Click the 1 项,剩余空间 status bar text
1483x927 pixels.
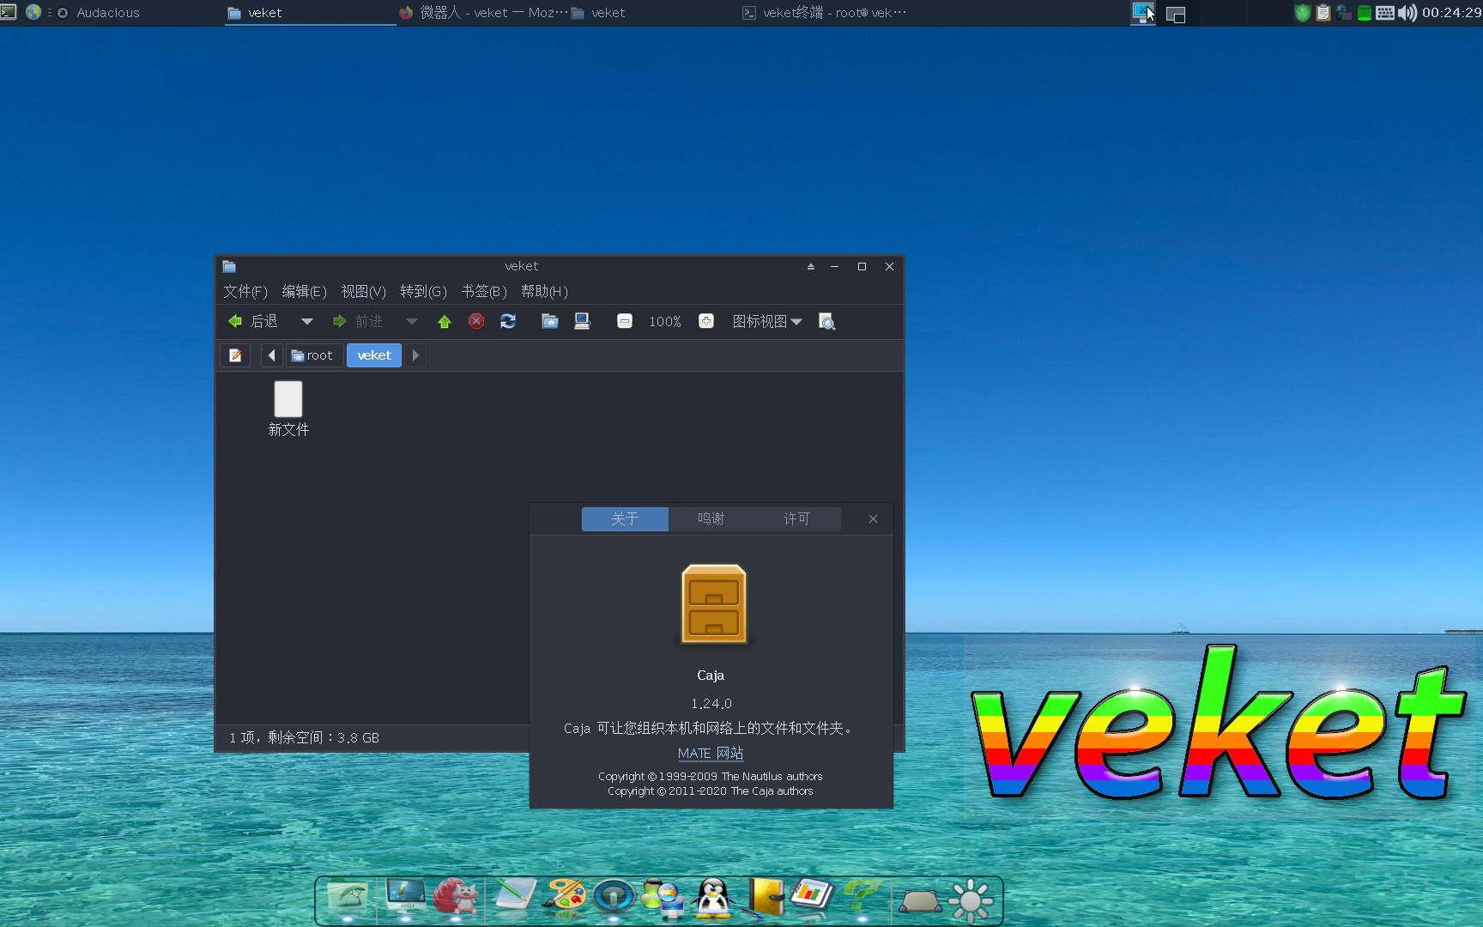[304, 738]
